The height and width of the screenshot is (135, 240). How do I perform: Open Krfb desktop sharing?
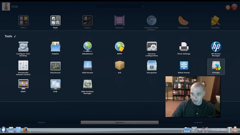coord(55,86)
